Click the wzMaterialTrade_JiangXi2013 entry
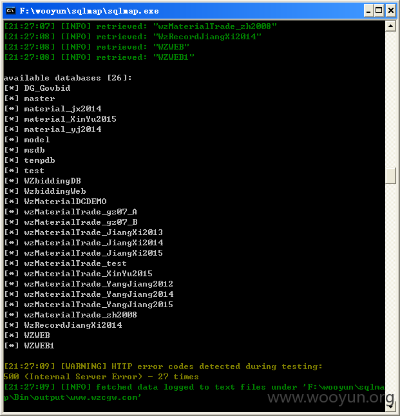 click(83, 232)
